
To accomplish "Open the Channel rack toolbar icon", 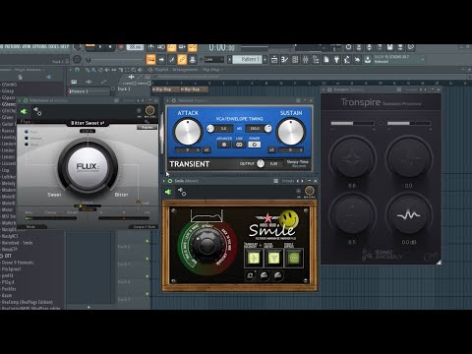I will tap(295, 59).
